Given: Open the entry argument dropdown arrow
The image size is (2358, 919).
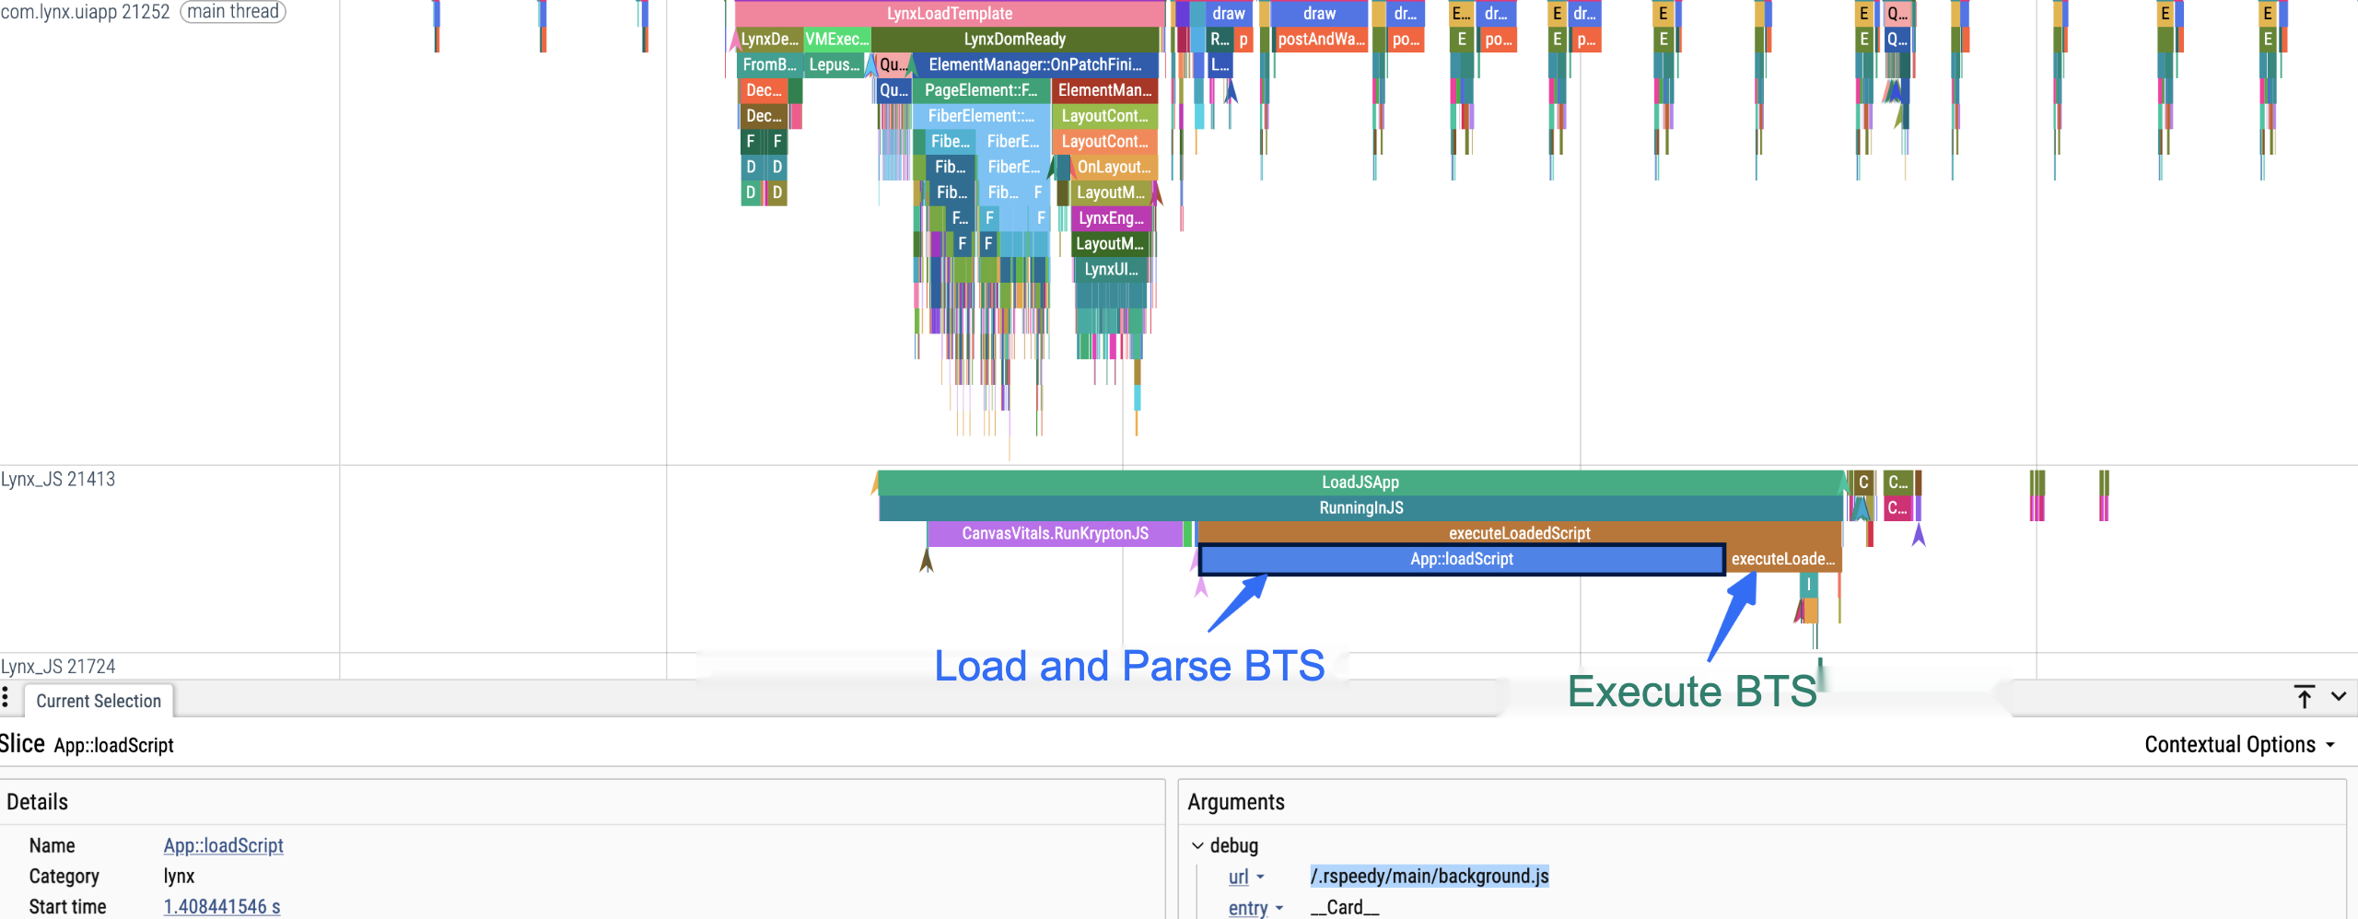Looking at the screenshot, I should pyautogui.click(x=1279, y=908).
